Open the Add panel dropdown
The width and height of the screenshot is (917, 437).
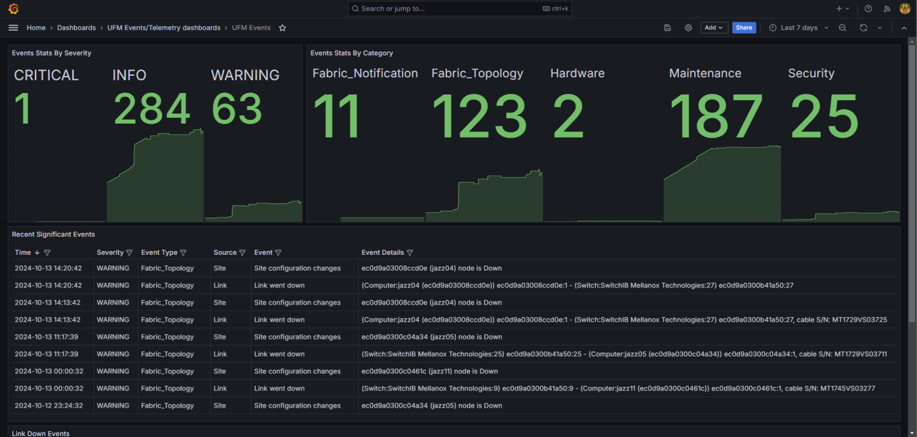pos(714,27)
